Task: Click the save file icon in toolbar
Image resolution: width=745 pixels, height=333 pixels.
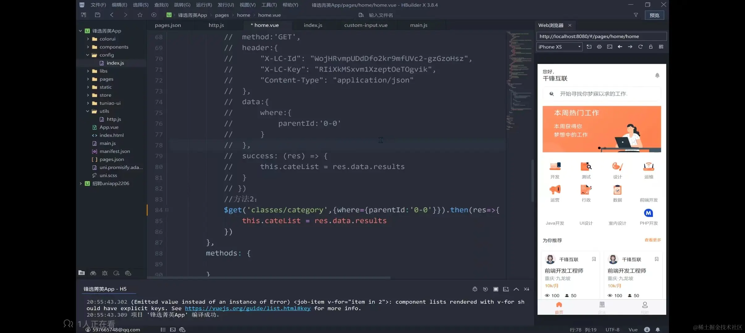Action: click(x=98, y=15)
